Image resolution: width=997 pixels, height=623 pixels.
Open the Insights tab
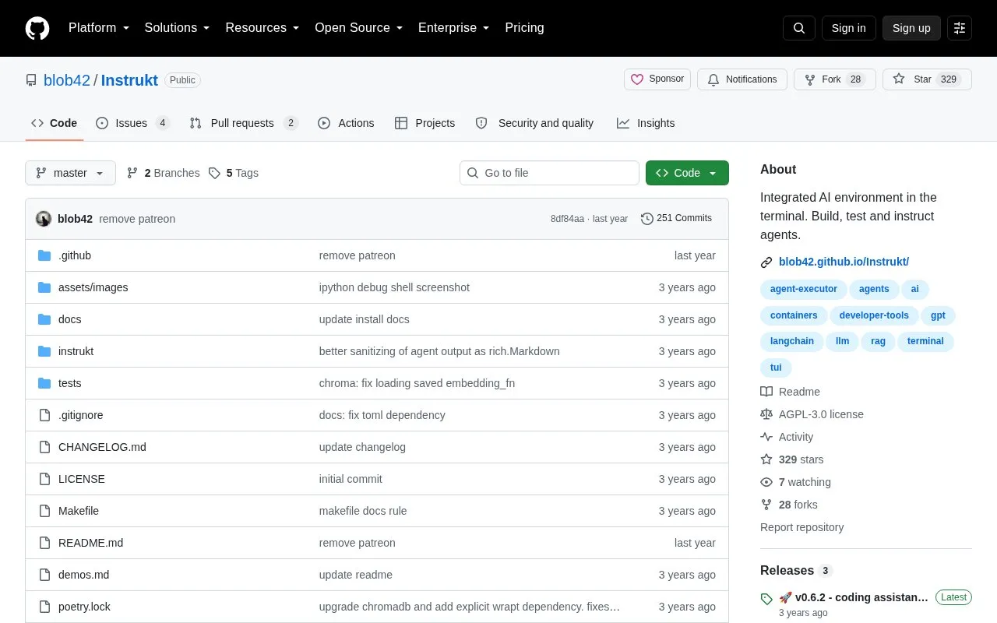(646, 123)
